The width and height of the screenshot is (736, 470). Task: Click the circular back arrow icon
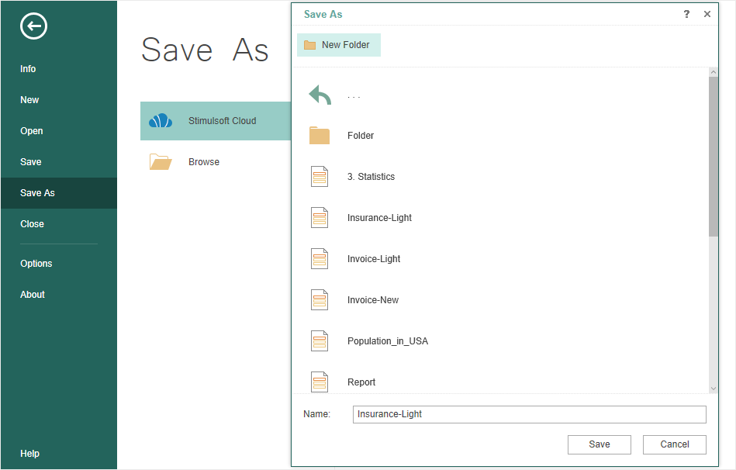(33, 26)
